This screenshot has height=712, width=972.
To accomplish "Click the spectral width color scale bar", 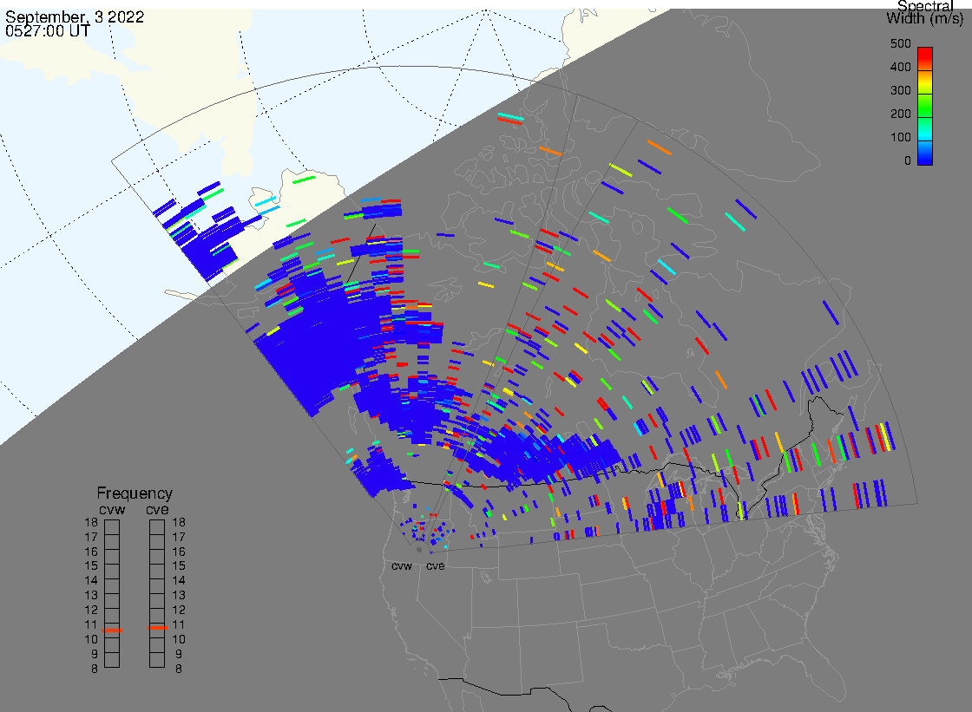I will click(x=925, y=106).
